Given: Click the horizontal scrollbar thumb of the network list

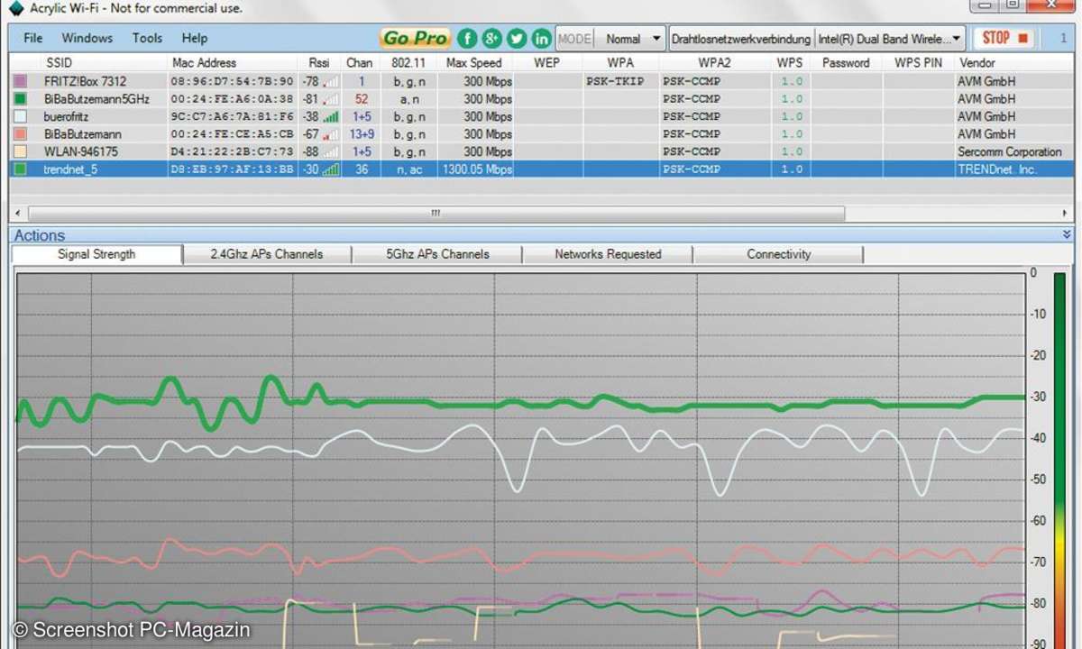Looking at the screenshot, I should click(436, 214).
